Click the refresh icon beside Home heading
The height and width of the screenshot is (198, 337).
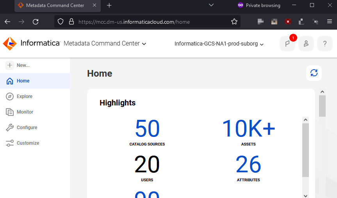pyautogui.click(x=314, y=73)
